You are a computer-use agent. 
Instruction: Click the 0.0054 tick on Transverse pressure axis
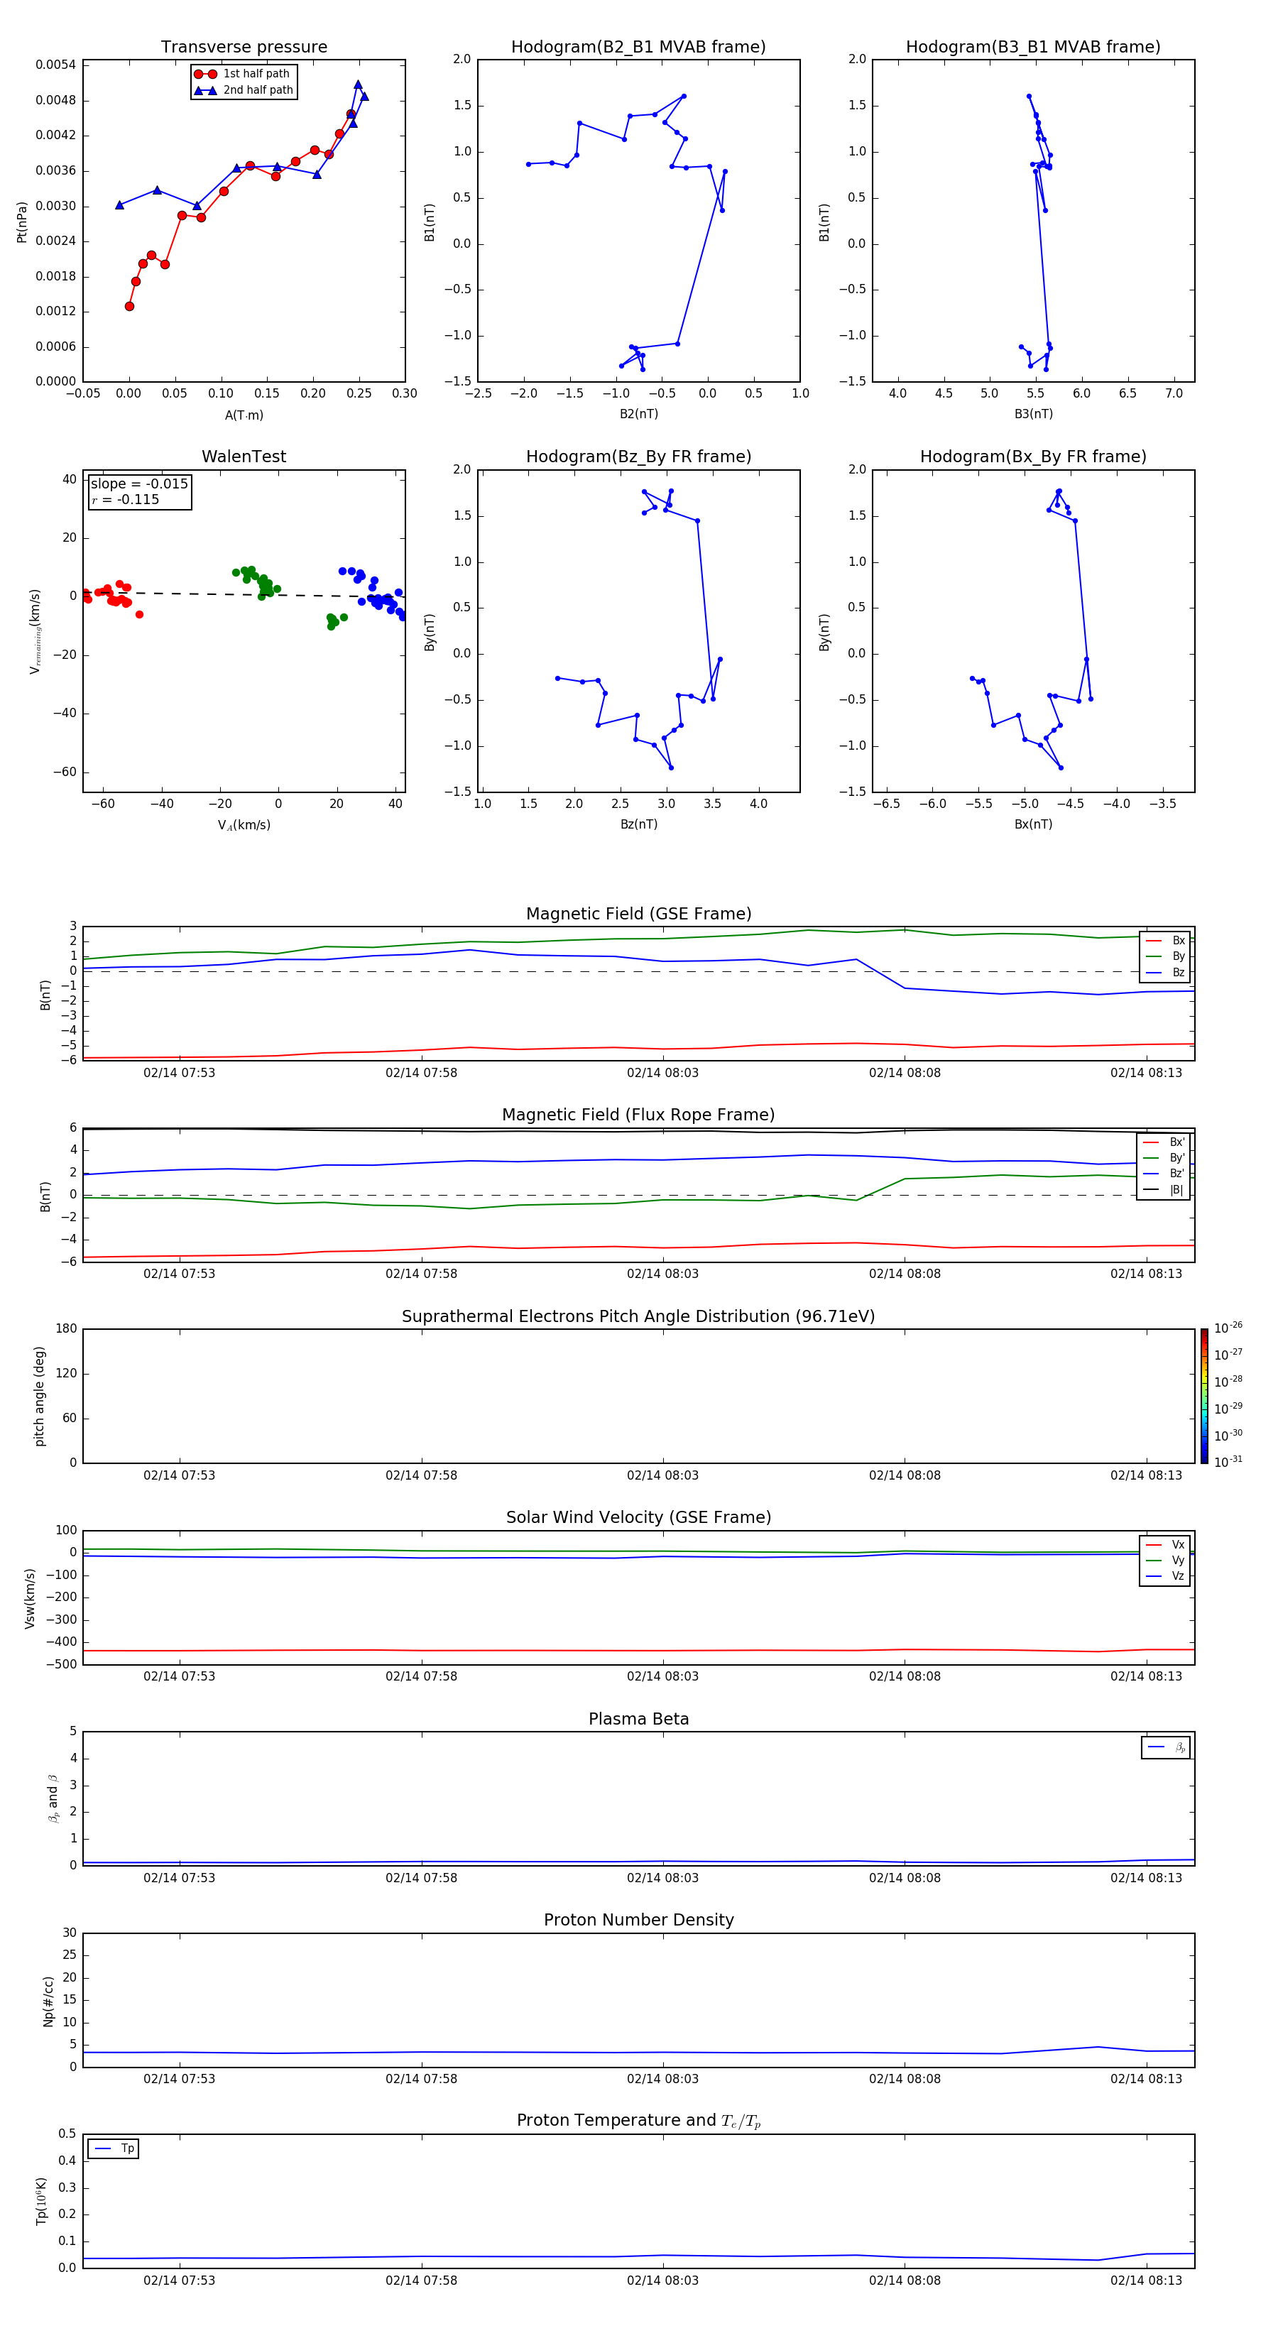coord(55,65)
